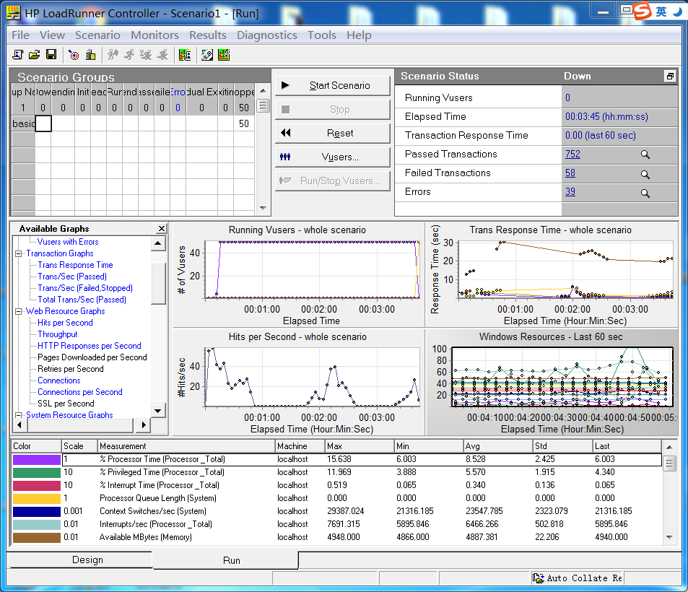
Task: Open the View menu
Action: [52, 35]
